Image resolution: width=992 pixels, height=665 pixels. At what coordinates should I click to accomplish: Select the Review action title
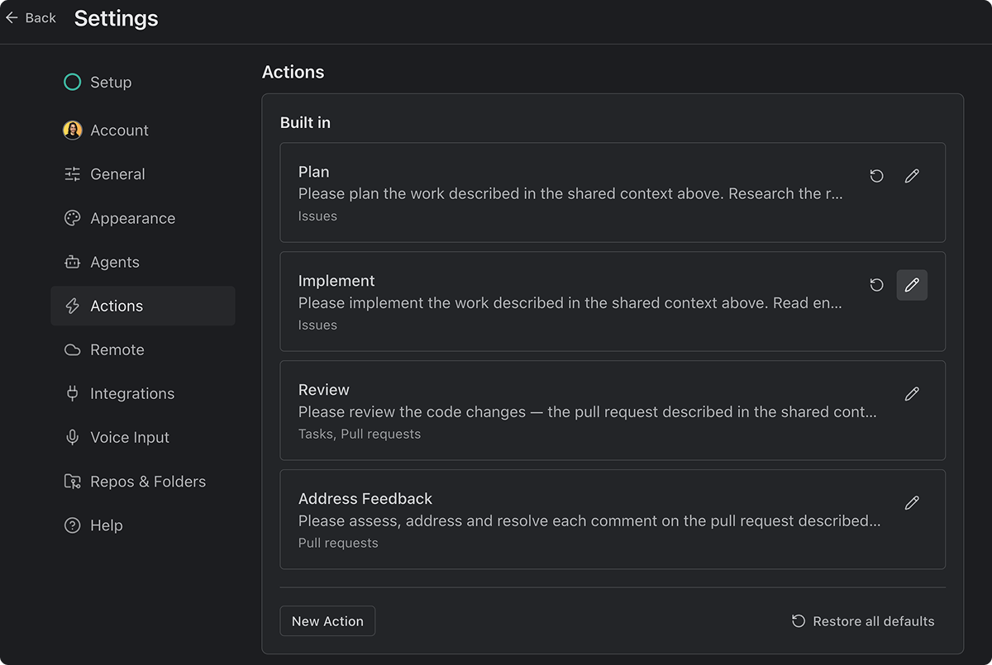pyautogui.click(x=324, y=390)
